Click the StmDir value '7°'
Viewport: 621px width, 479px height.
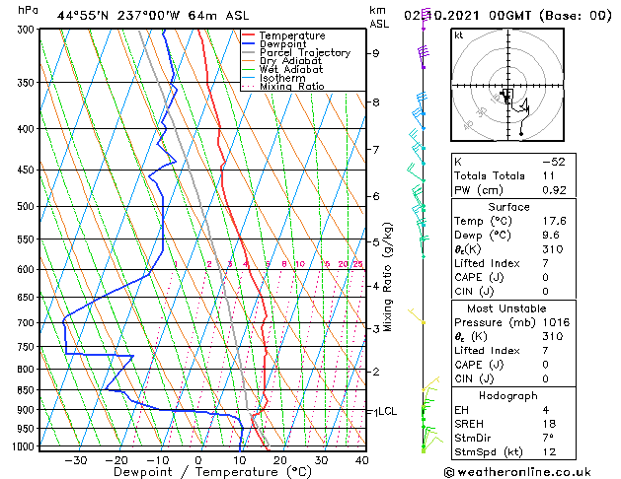pos(548,438)
